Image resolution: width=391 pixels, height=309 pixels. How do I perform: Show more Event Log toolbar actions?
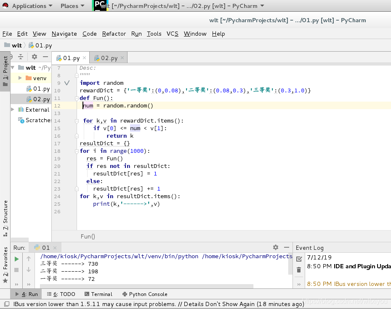click(x=299, y=284)
